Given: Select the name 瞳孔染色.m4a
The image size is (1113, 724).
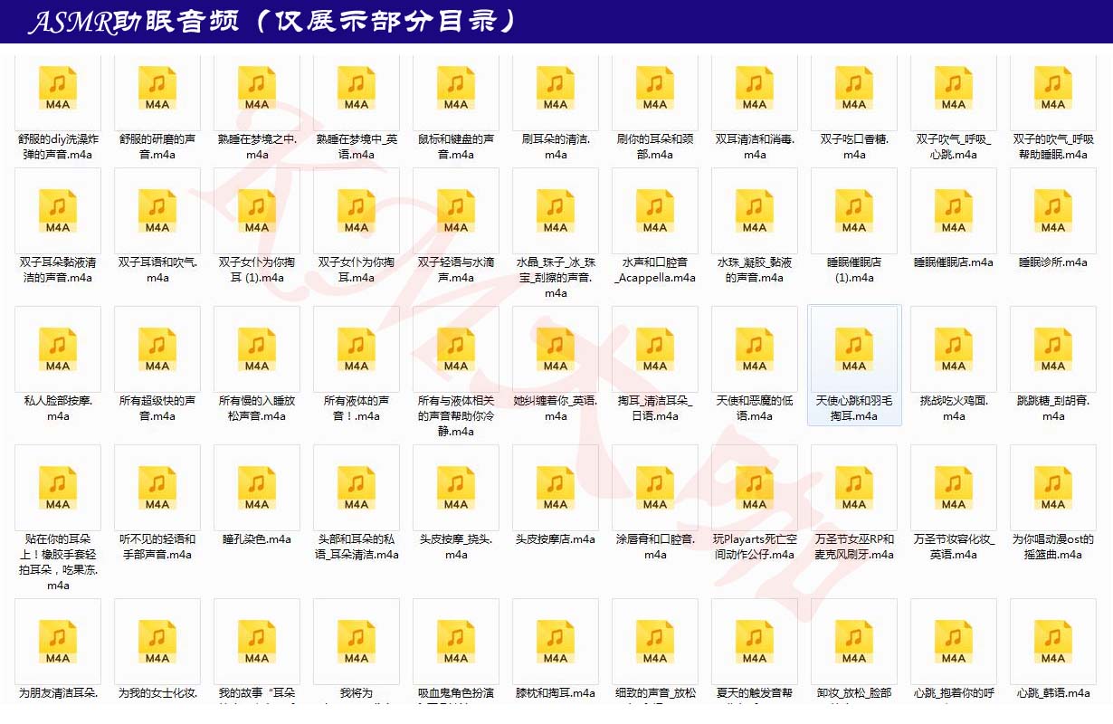Looking at the screenshot, I should [x=257, y=539].
